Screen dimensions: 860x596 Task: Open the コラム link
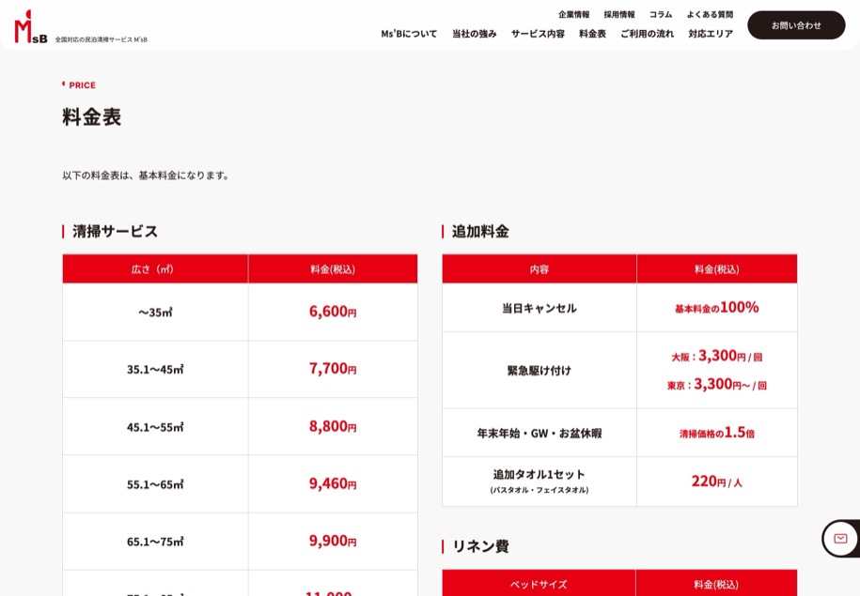pos(661,14)
